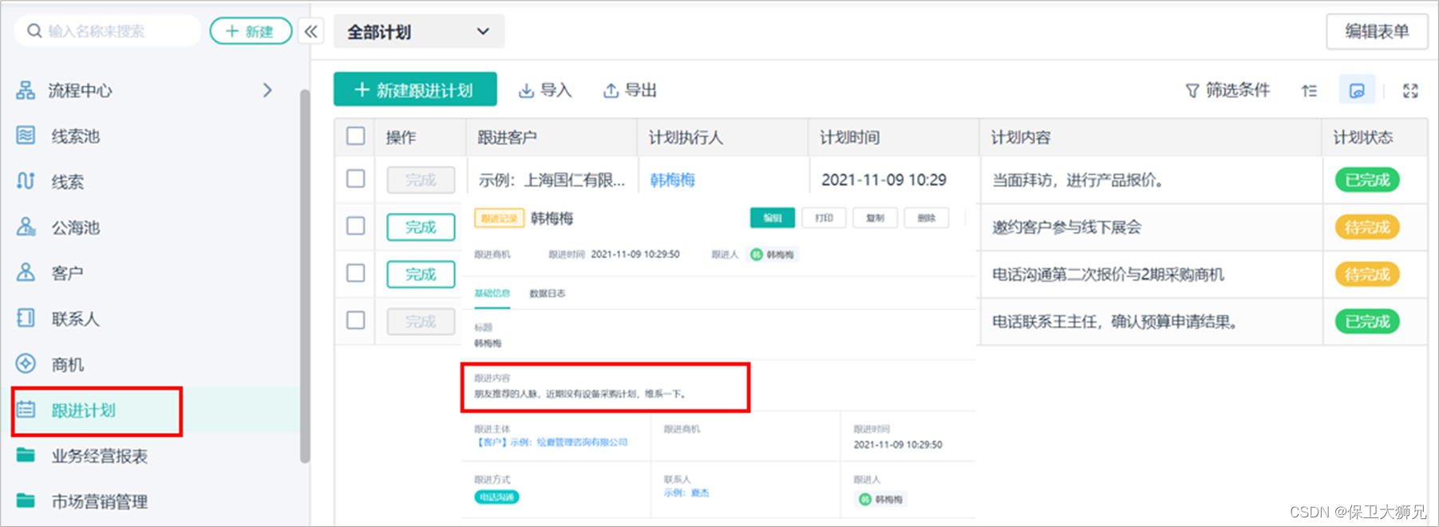This screenshot has height=527, width=1439.
Task: Click 完成 for 邀约客户参与线下展会 row
Action: [421, 227]
